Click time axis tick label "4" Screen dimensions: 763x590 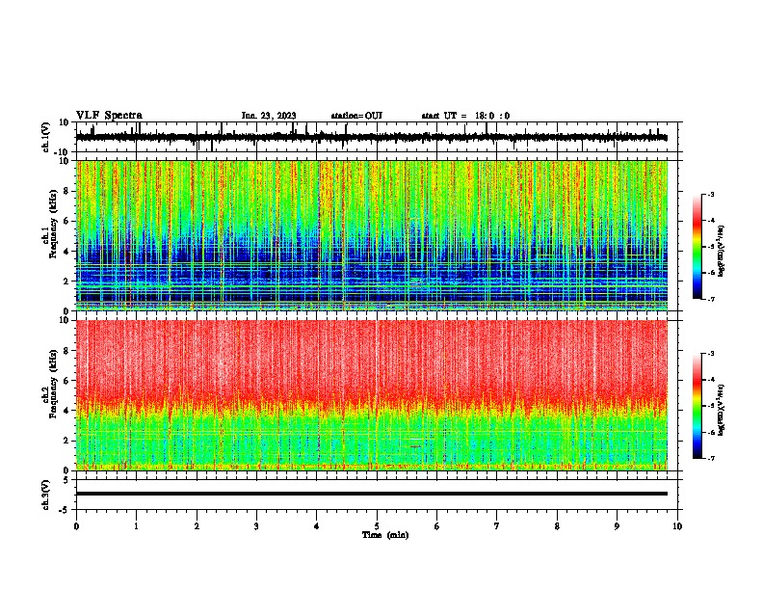click(x=317, y=526)
